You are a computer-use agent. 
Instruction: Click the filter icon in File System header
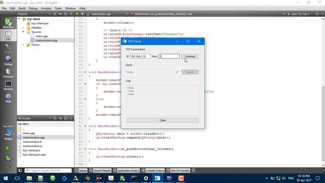tap(55, 118)
